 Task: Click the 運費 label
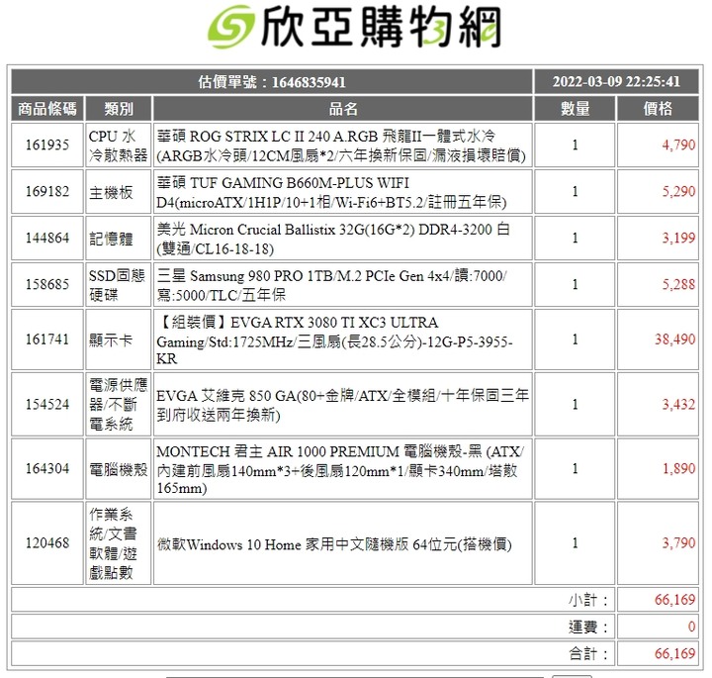588,628
